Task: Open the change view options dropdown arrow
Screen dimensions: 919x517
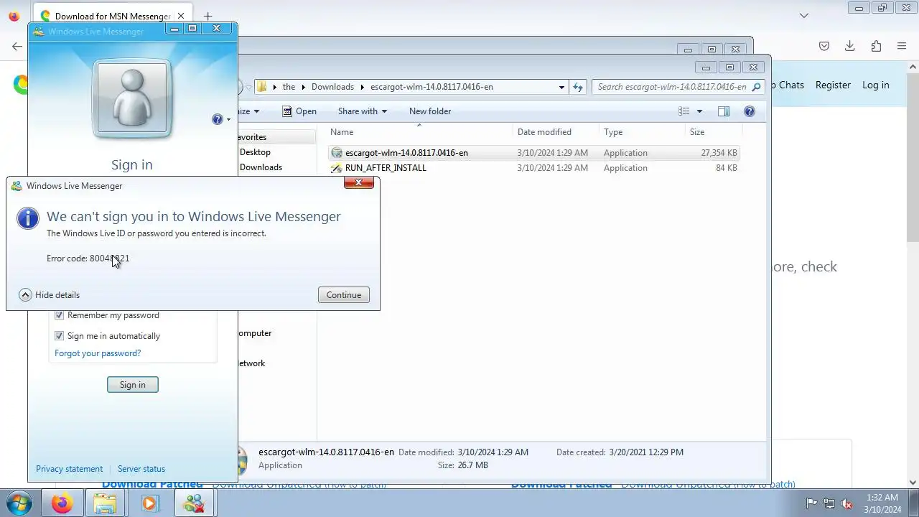Action: point(699,111)
